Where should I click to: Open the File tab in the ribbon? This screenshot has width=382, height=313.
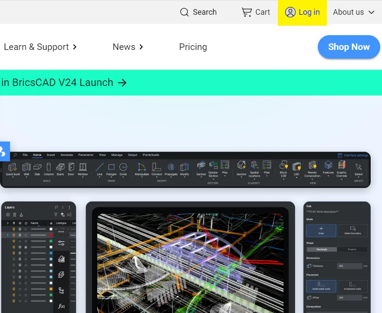(x=25, y=155)
